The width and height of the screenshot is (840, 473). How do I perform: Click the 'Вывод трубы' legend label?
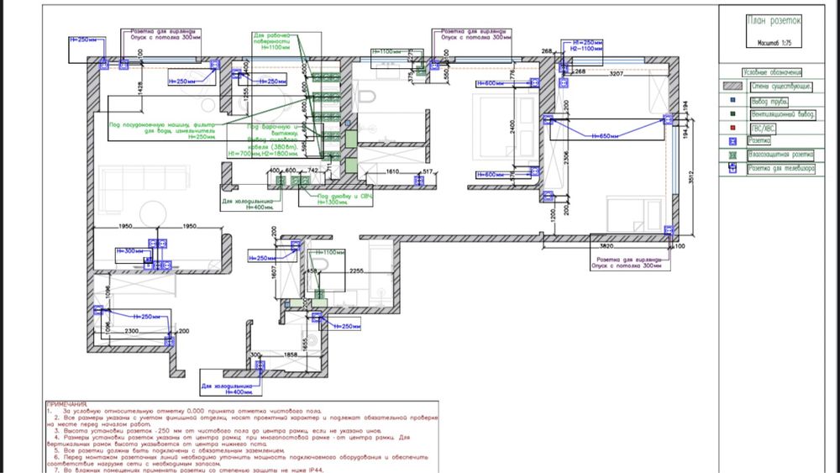tap(769, 102)
